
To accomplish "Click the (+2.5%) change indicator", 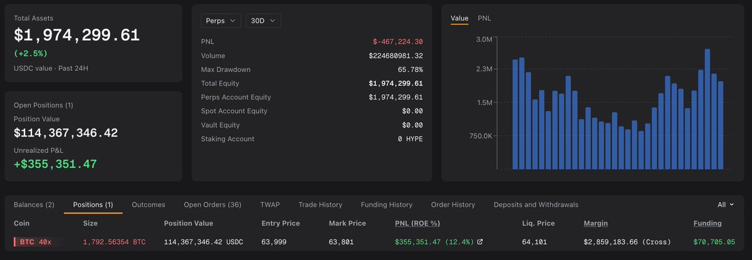I will (x=31, y=53).
